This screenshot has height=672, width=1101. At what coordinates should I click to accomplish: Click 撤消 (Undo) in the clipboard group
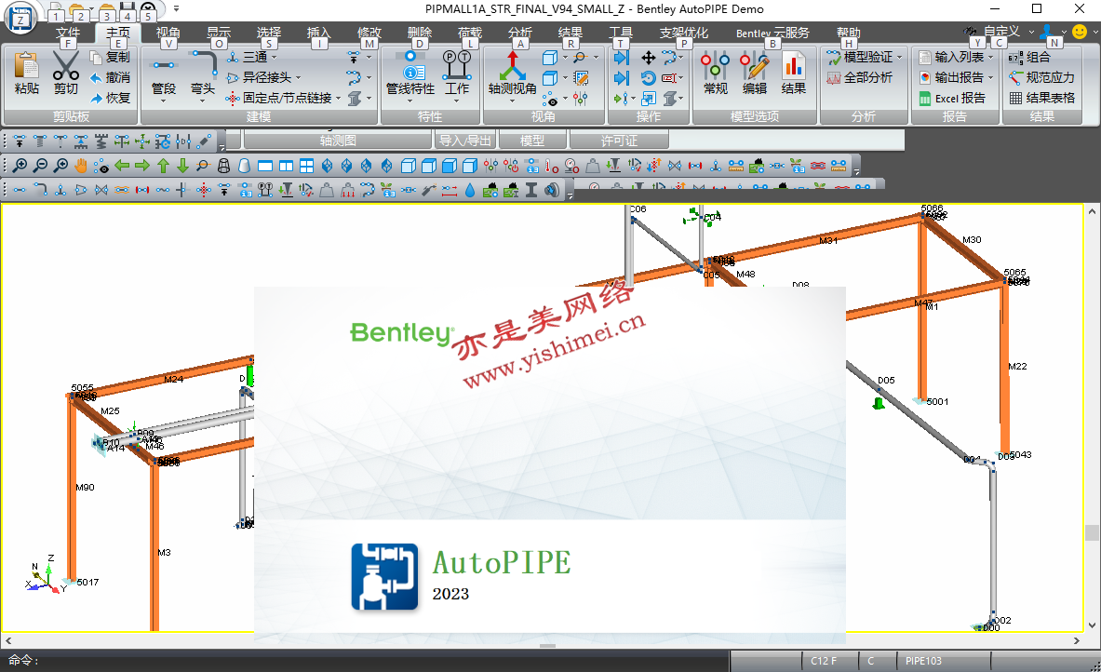(x=111, y=77)
